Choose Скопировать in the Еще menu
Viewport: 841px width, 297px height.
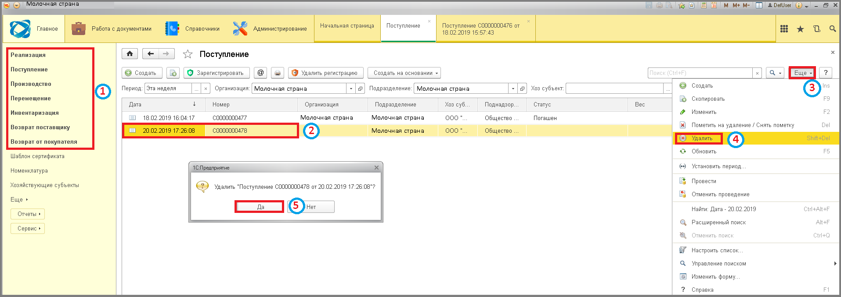point(756,99)
